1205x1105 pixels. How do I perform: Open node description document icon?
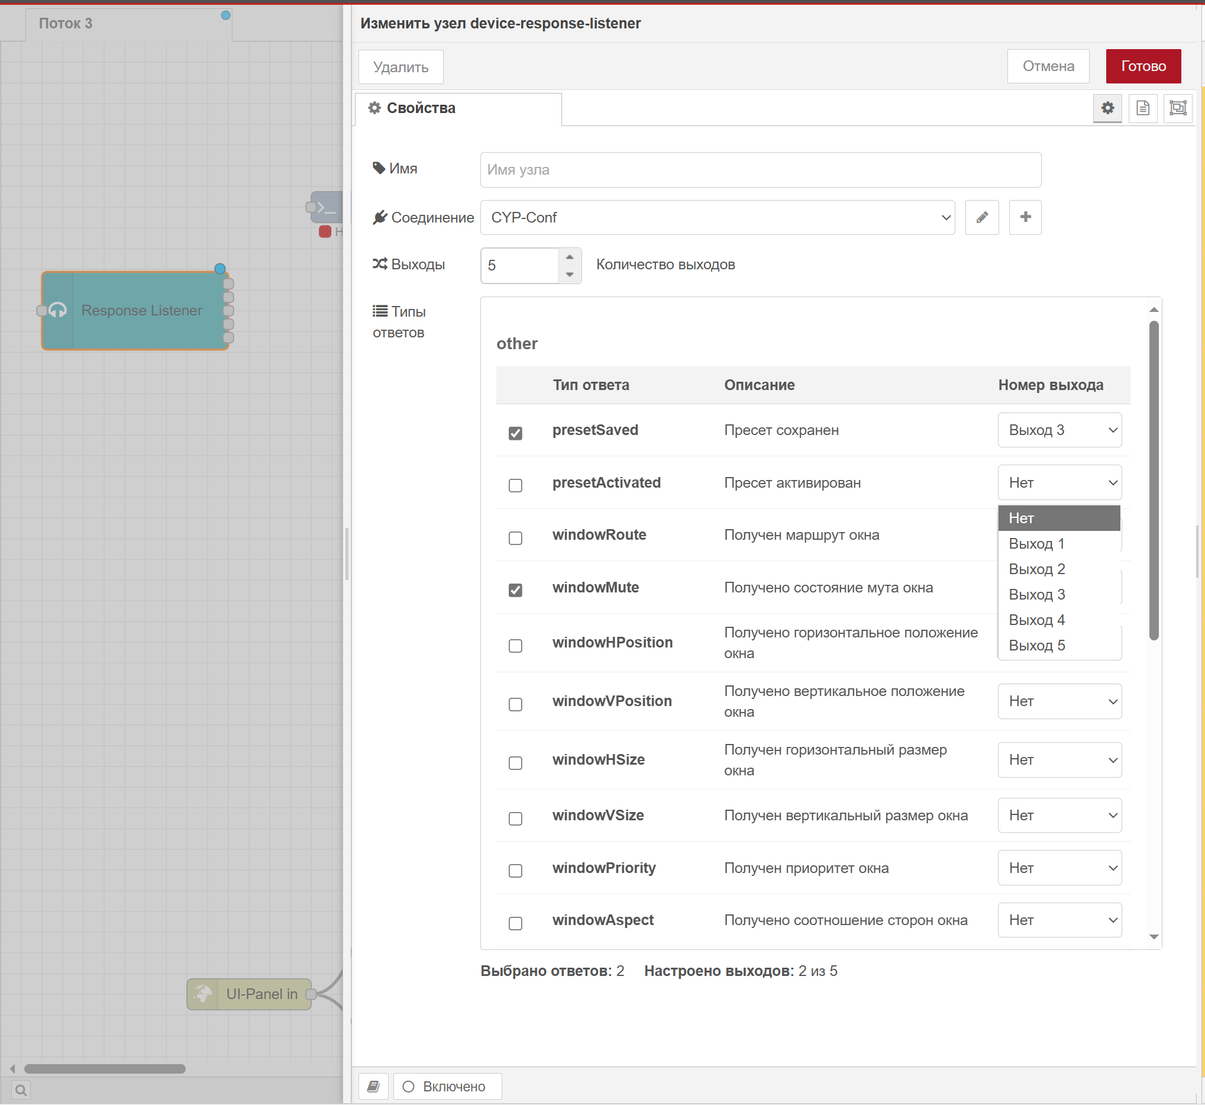pos(1142,108)
